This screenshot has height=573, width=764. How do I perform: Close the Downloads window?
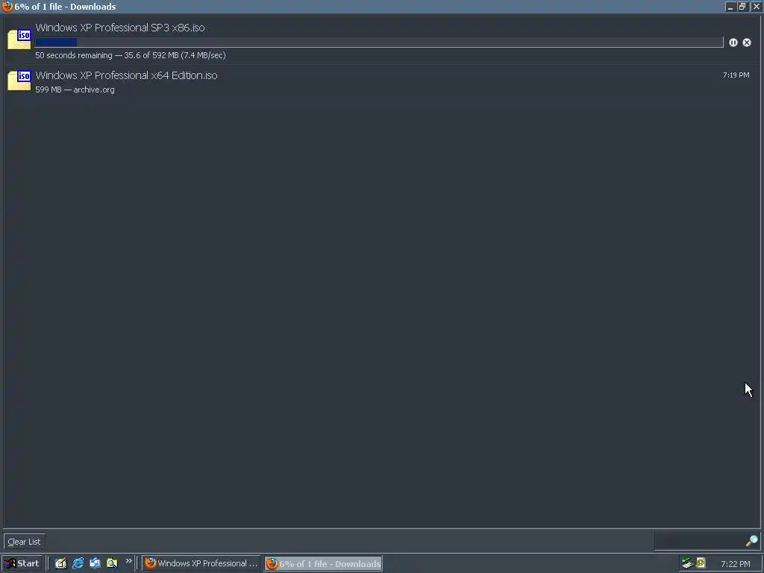click(756, 6)
